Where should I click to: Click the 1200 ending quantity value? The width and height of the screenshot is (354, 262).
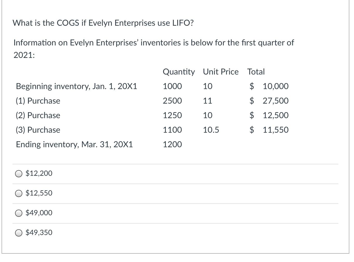[x=172, y=144]
